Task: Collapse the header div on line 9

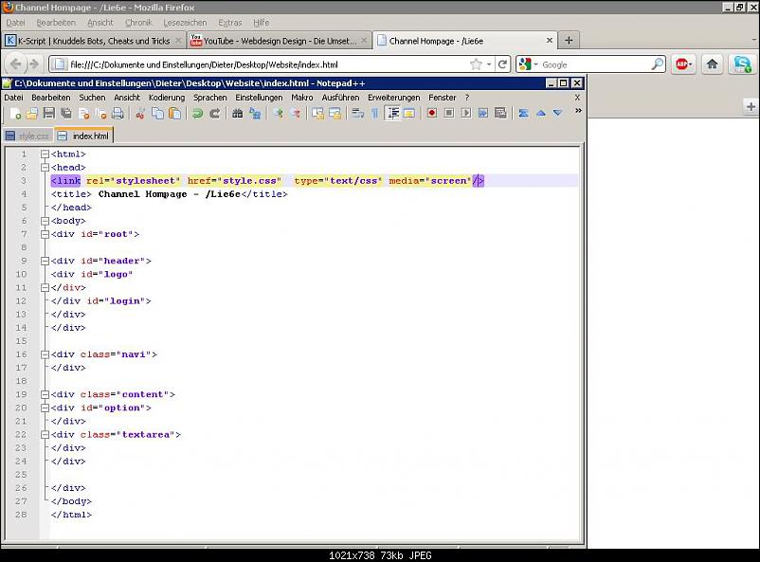Action: tap(45, 261)
